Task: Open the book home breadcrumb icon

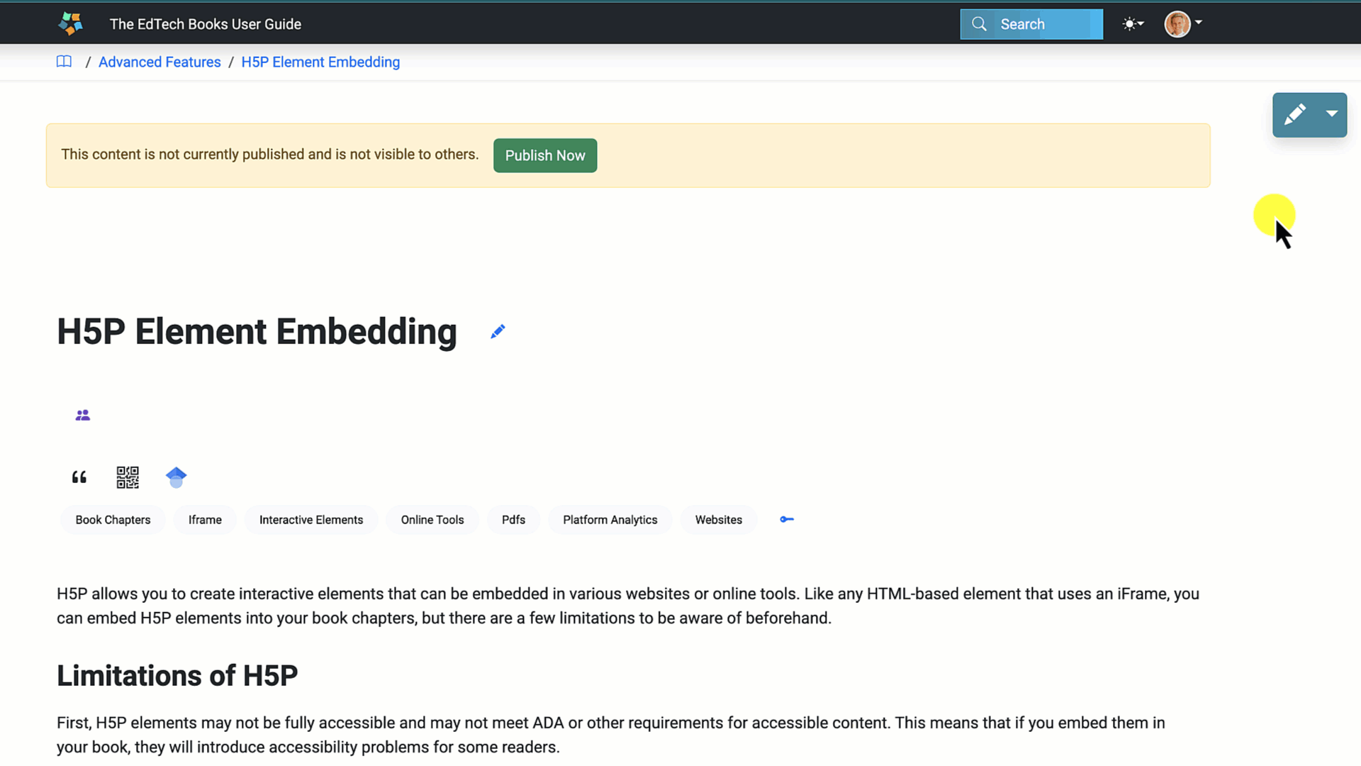Action: click(64, 62)
